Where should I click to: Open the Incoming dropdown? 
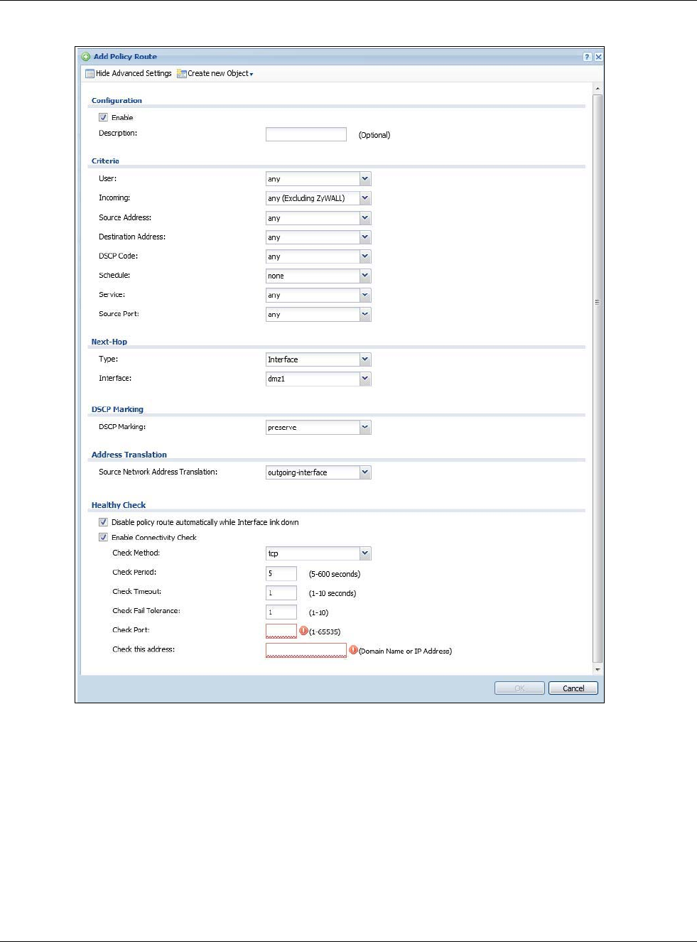[x=365, y=198]
